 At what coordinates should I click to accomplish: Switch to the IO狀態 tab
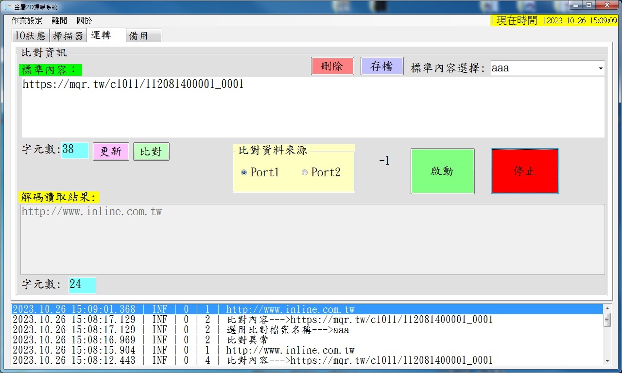point(30,35)
